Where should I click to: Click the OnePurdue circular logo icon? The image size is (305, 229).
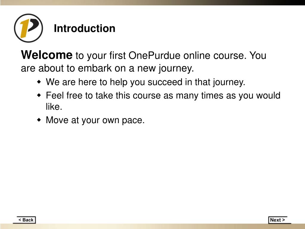coord(28,28)
